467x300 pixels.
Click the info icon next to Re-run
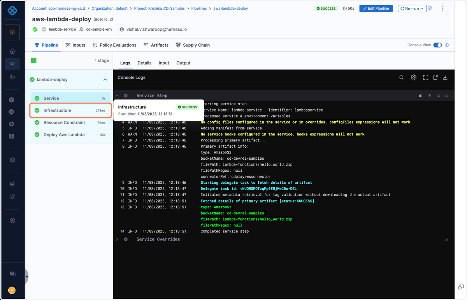pos(430,8)
